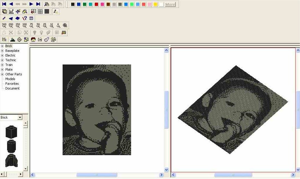Image resolution: width=300 pixels, height=179 pixels.
Task: Click left view pane scroll right arrow
Action: coord(161,175)
